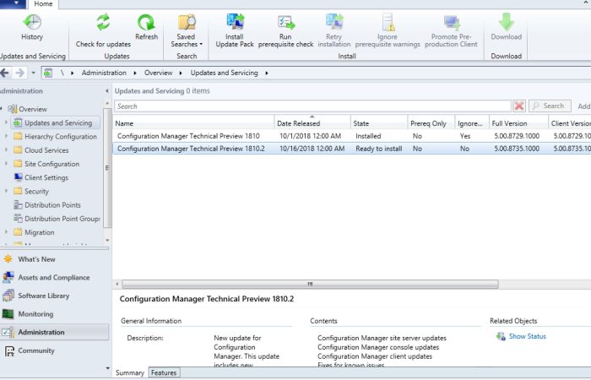Viewport: 591px width, 380px height.
Task: Expand Hierarchy Configuration folder
Action: pos(6,136)
